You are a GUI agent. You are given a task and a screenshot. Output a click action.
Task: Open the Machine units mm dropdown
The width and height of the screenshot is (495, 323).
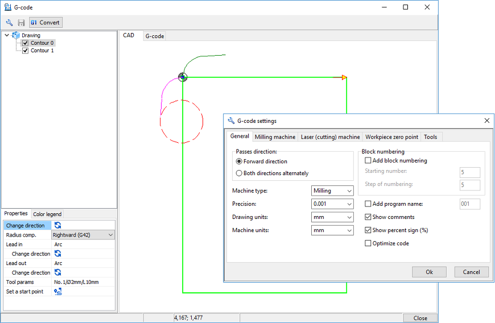pyautogui.click(x=332, y=230)
